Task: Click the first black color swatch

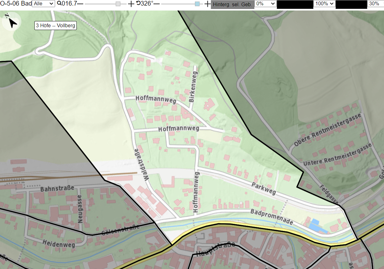Action: click(x=295, y=4)
